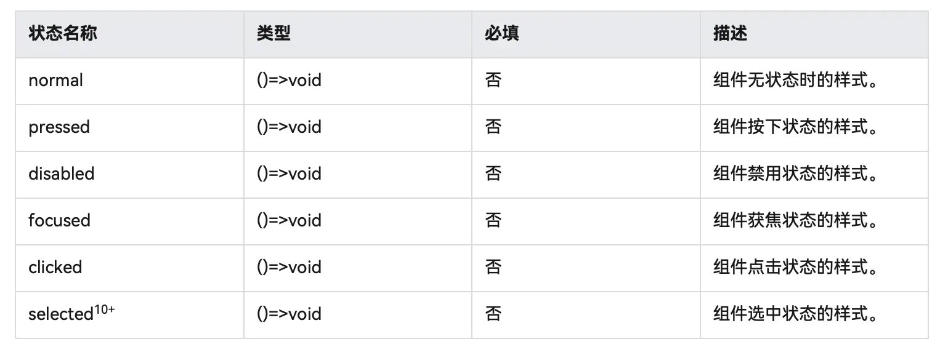Click the 否 value in clicked row
The width and height of the screenshot is (940, 347).
493,267
